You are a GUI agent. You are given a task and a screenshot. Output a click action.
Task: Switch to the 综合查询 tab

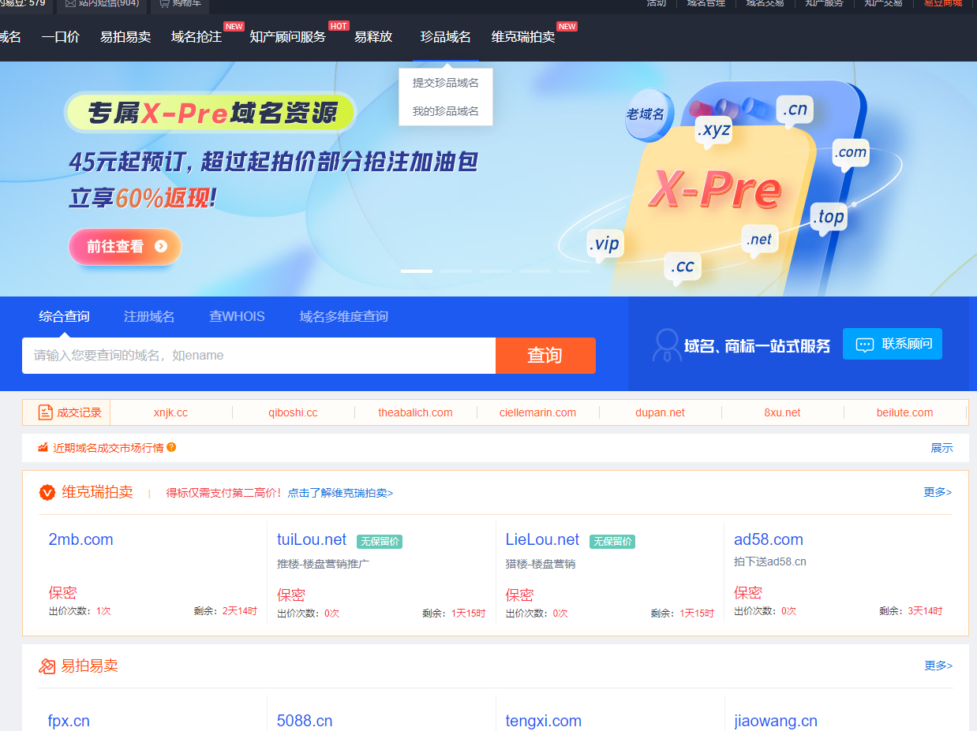(x=65, y=316)
